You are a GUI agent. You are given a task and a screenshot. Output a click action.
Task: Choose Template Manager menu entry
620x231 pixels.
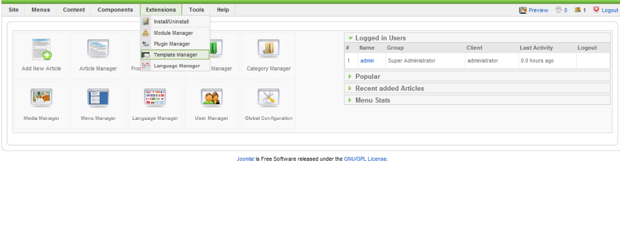(x=175, y=55)
